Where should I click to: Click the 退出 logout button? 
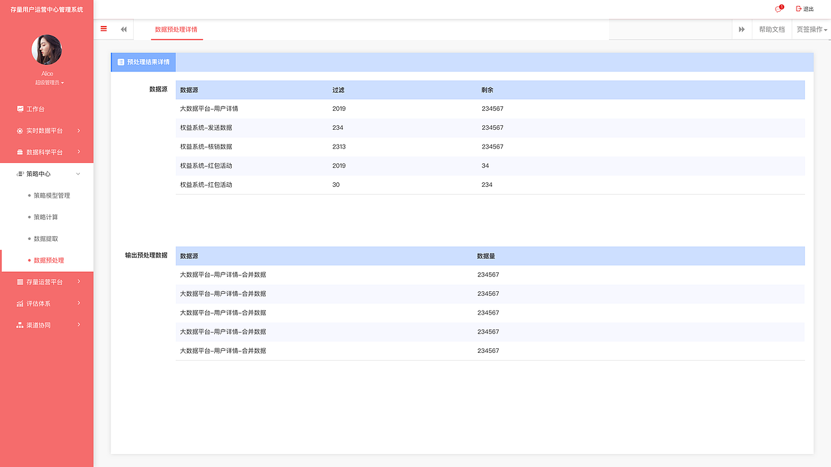804,9
